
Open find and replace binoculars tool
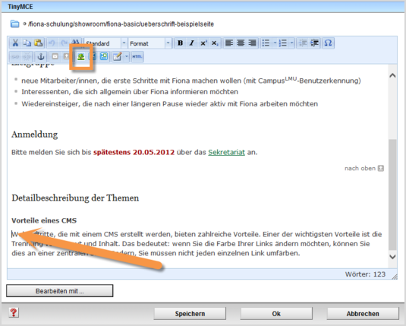[x=75, y=43]
